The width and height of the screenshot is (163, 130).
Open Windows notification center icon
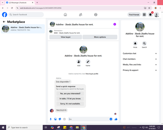159,127
